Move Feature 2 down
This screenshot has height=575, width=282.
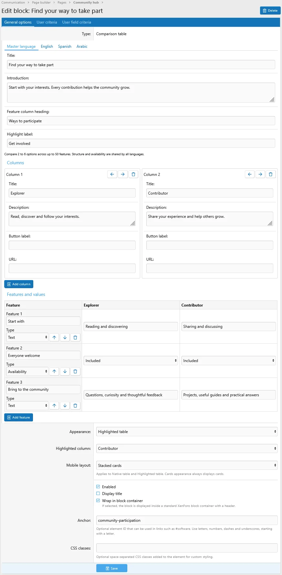[x=65, y=372]
